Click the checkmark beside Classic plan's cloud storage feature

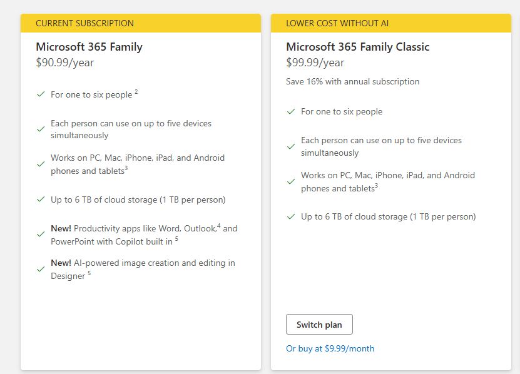click(x=290, y=216)
